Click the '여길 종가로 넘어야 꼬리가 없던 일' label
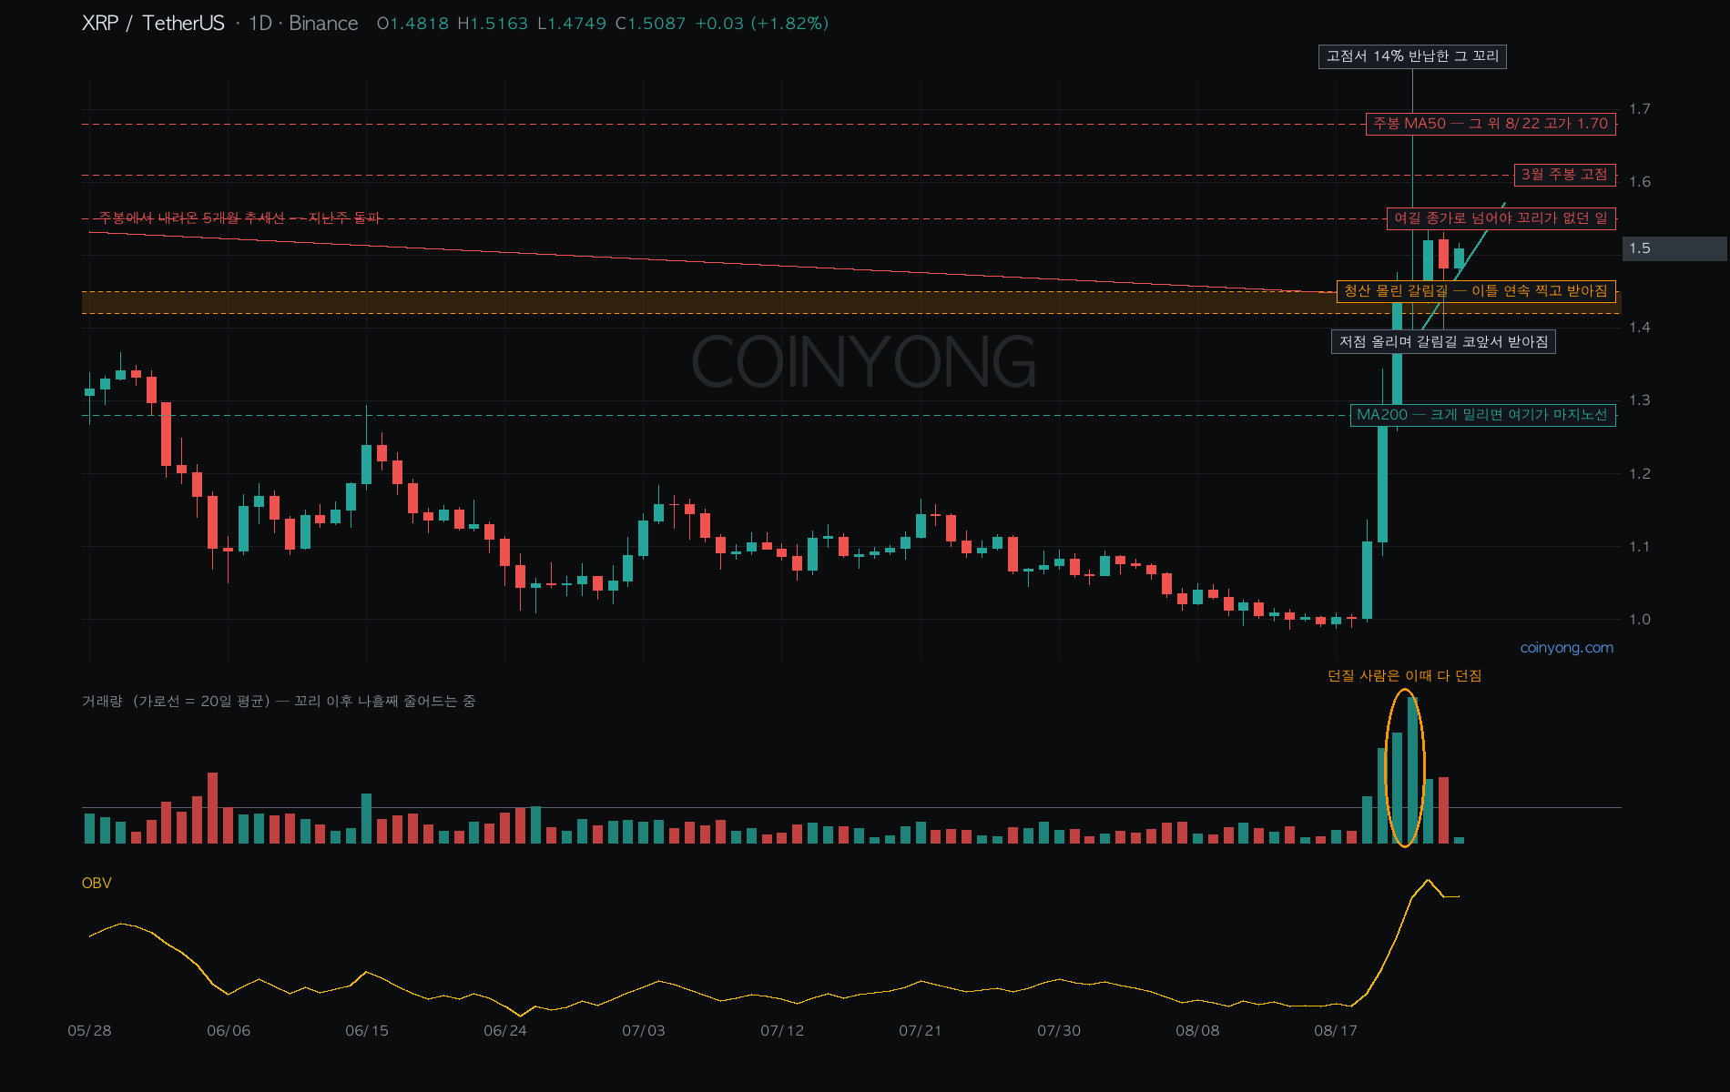Image resolution: width=1730 pixels, height=1092 pixels. click(x=1501, y=218)
